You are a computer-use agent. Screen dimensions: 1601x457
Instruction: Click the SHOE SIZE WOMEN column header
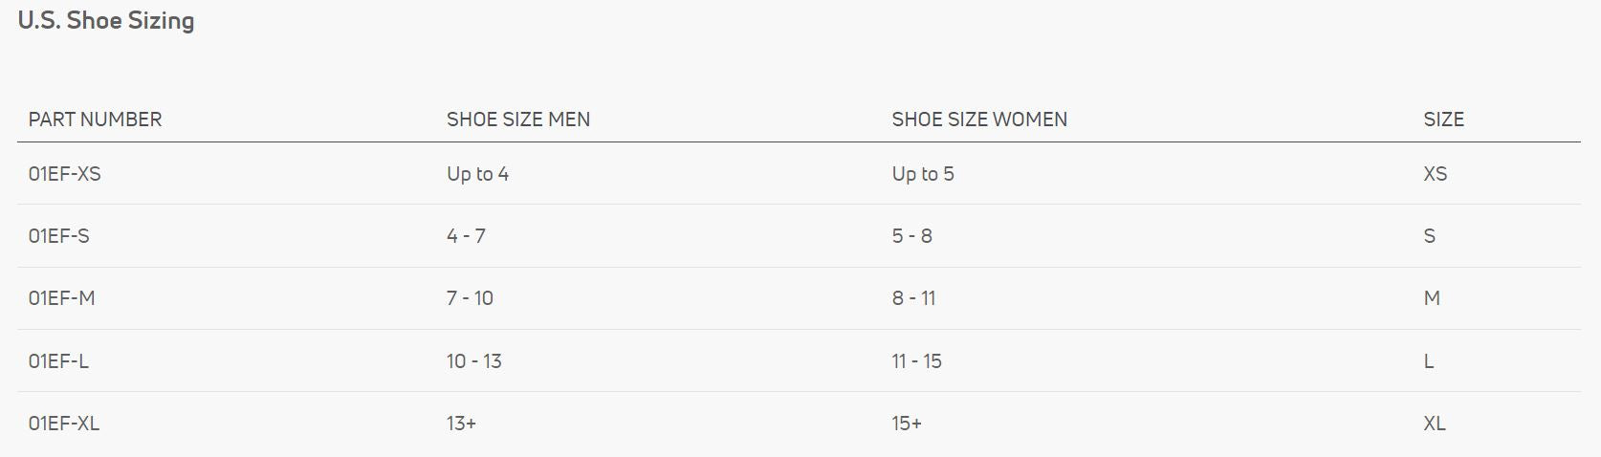point(978,120)
